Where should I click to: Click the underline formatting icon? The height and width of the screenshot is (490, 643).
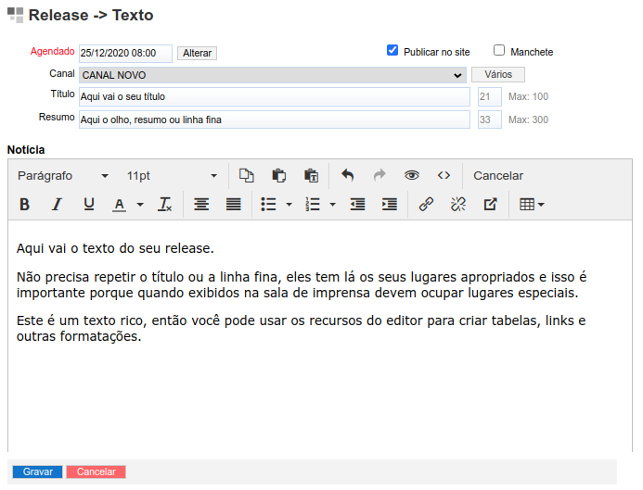coord(89,205)
